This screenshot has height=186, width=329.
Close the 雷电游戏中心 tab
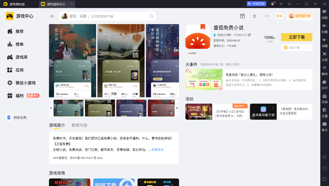72,4
